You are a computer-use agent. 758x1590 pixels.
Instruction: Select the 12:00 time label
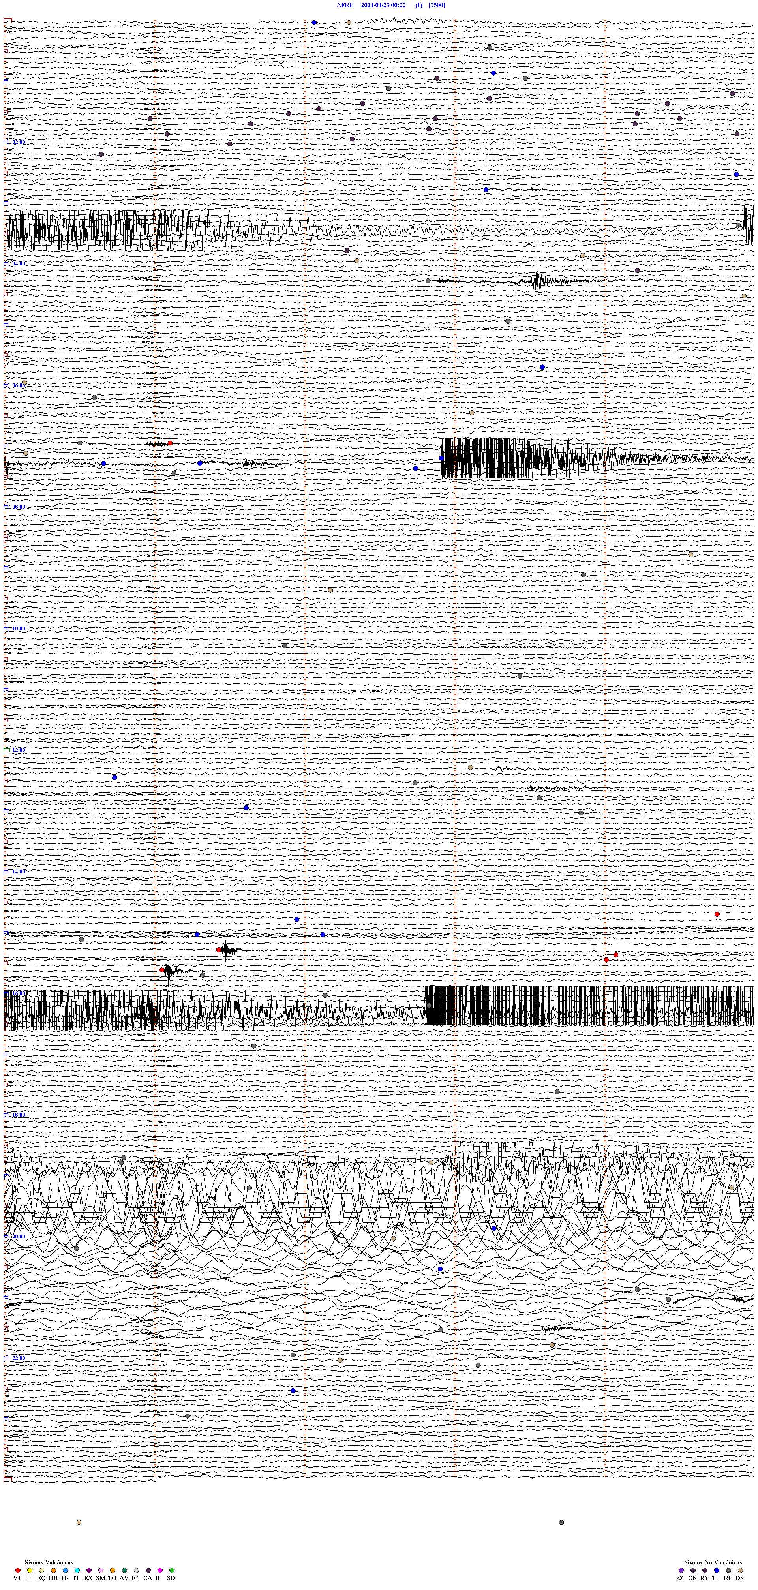click(x=19, y=750)
